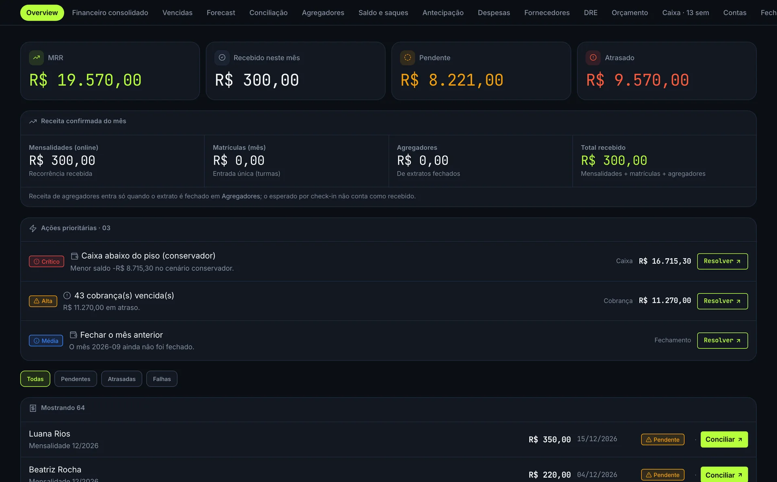The width and height of the screenshot is (777, 482).
Task: Click the Pendente status badge for Luana Rios
Action: click(662, 440)
